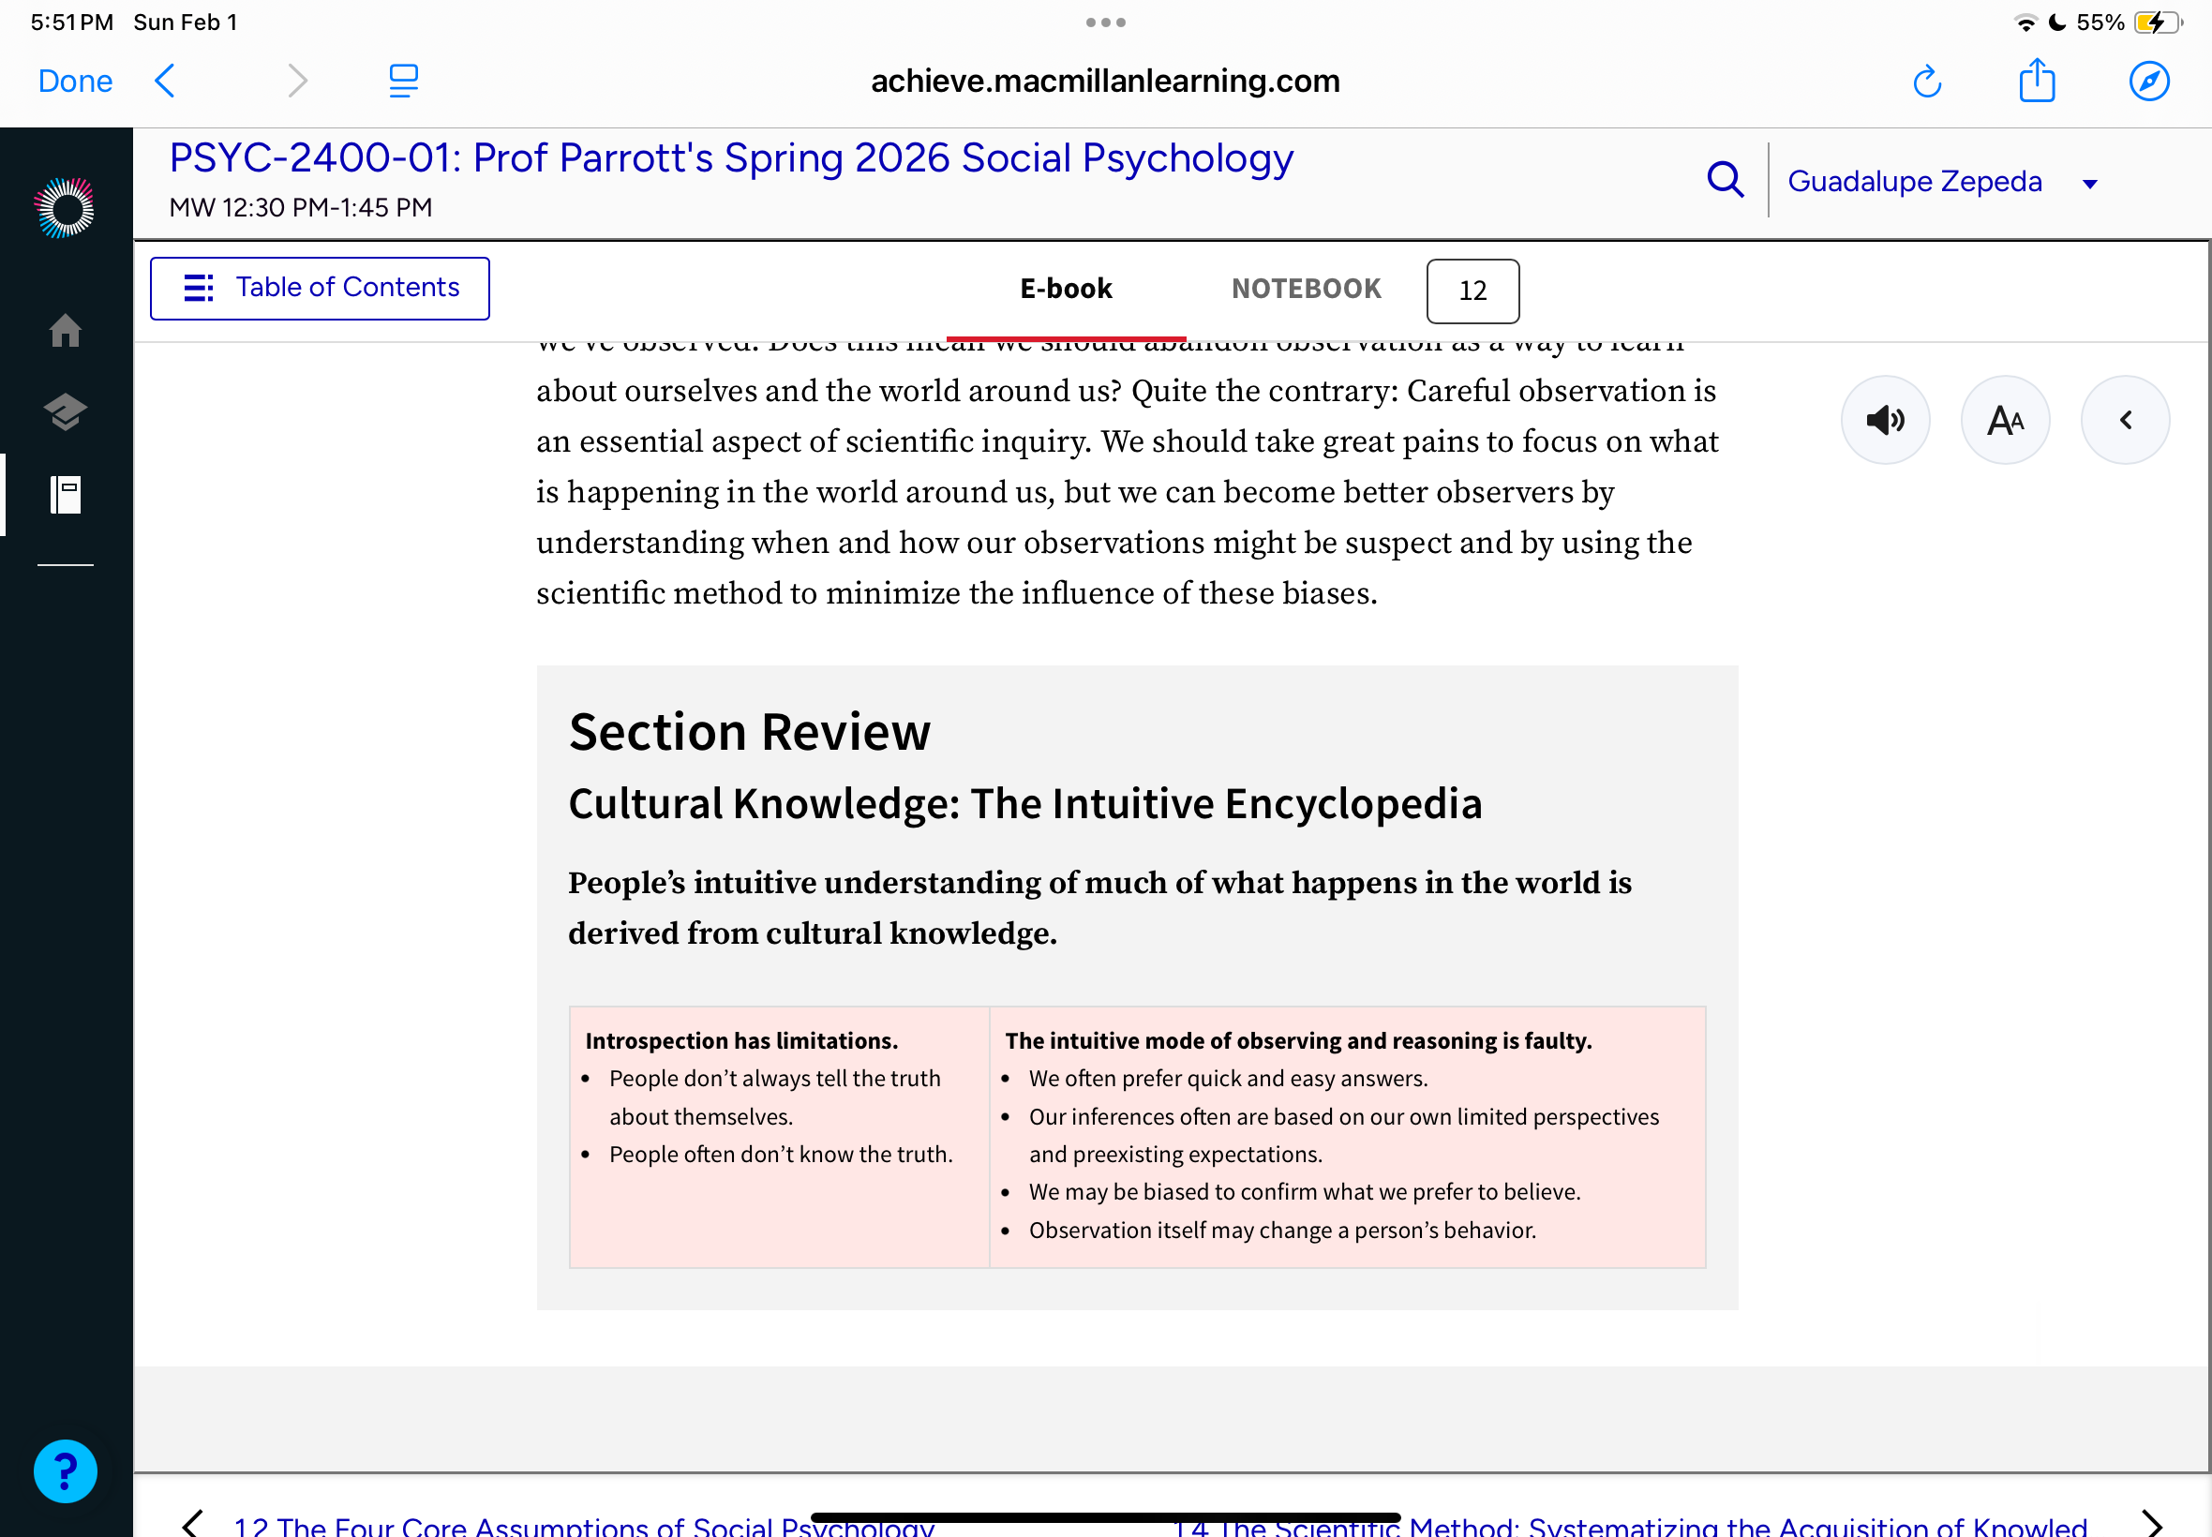Tap the battery status indicator

pyautogui.click(x=2156, y=22)
